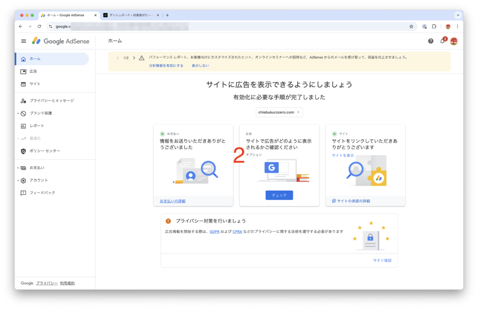Open site information icon in address bar
Image resolution: width=478 pixels, height=309 pixels.
tap(50, 27)
